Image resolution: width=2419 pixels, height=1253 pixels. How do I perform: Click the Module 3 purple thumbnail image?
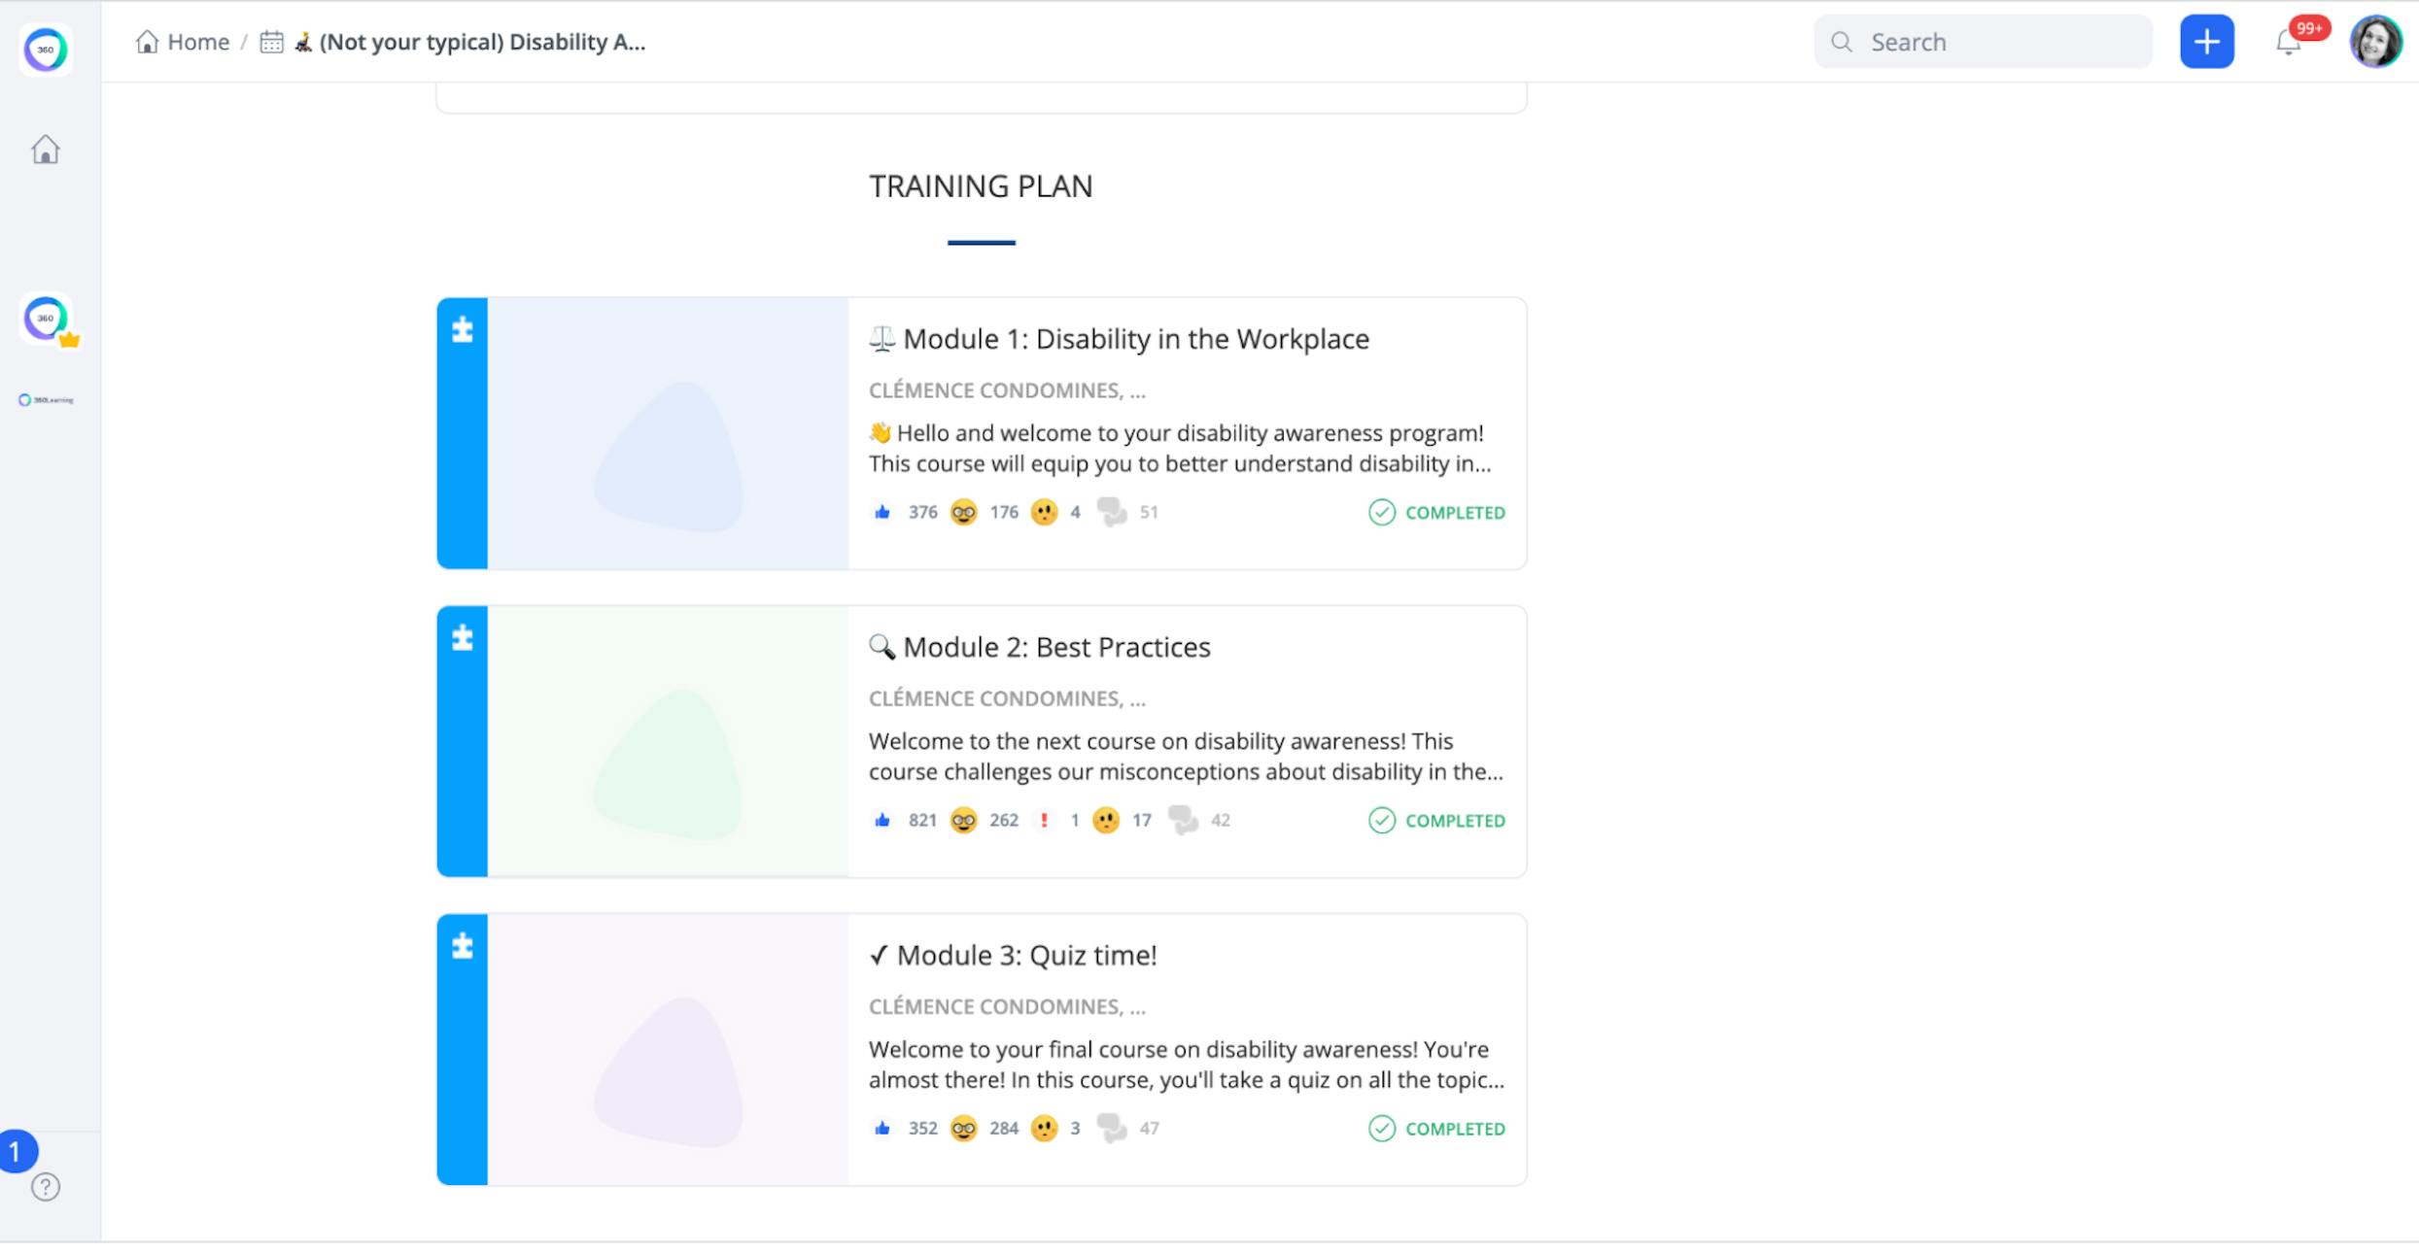(668, 1050)
